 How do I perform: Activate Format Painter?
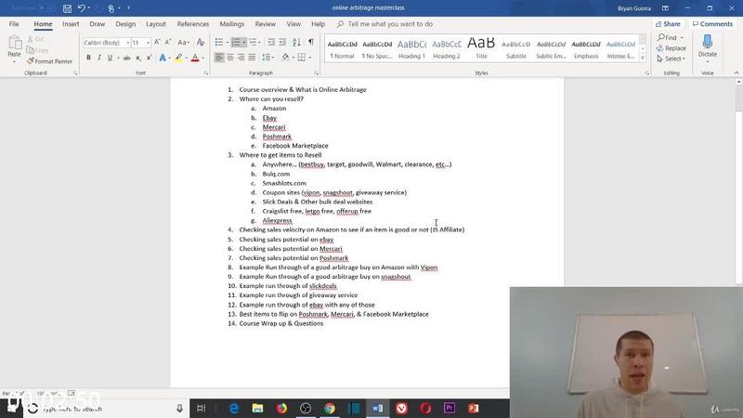50,61
